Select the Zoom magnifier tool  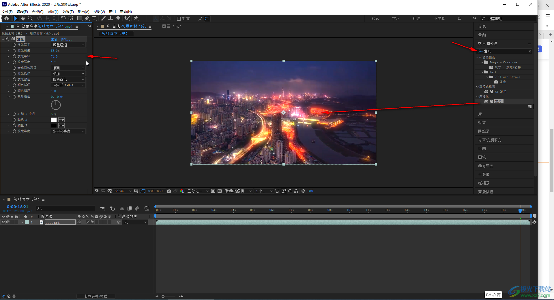[x=30, y=18]
